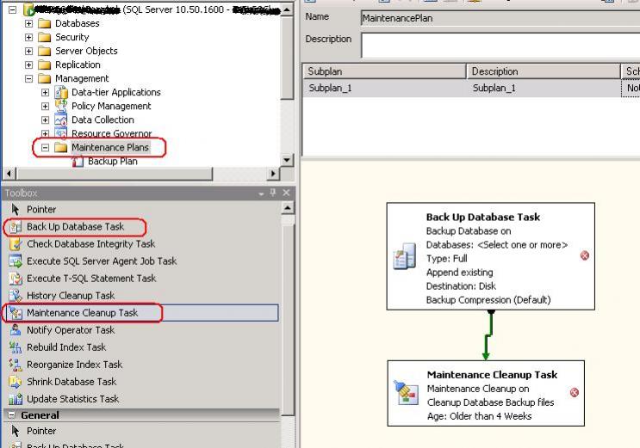
Task: Expand the Server Objects node
Action: click(28, 52)
